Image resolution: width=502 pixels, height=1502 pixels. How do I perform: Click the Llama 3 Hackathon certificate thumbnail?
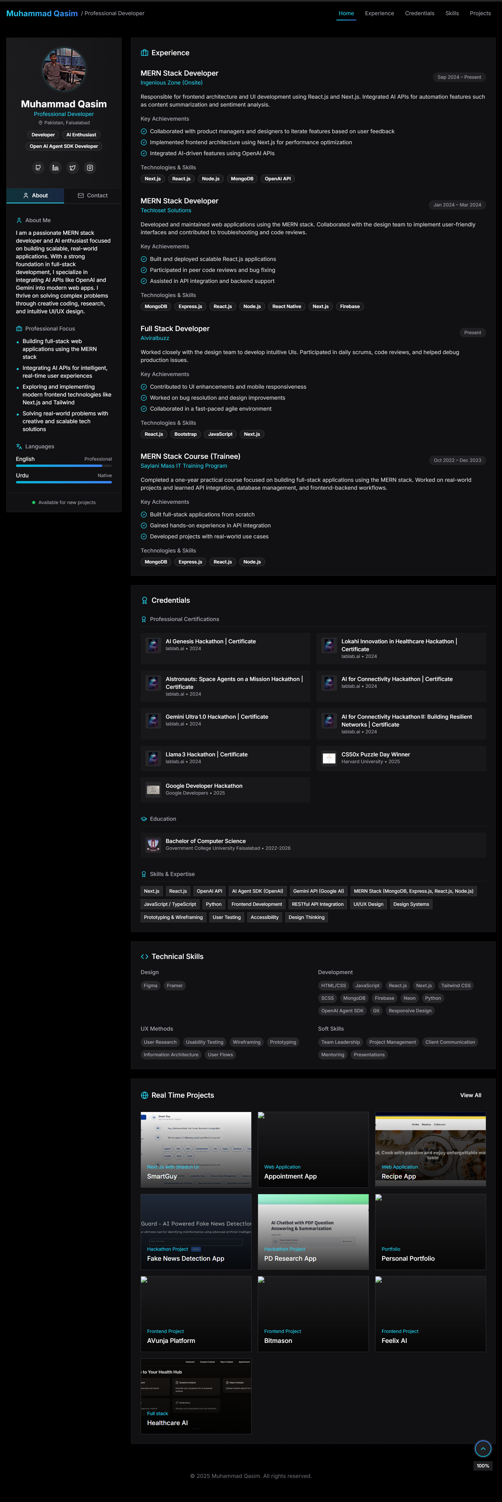(x=153, y=758)
